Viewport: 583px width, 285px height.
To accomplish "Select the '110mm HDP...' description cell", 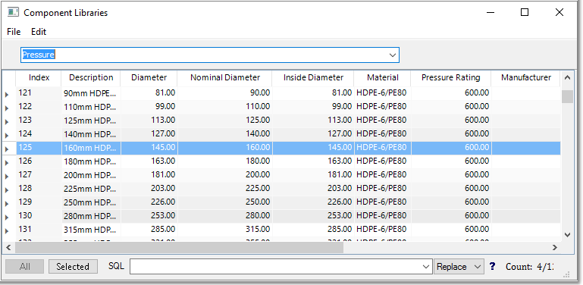I will point(91,107).
